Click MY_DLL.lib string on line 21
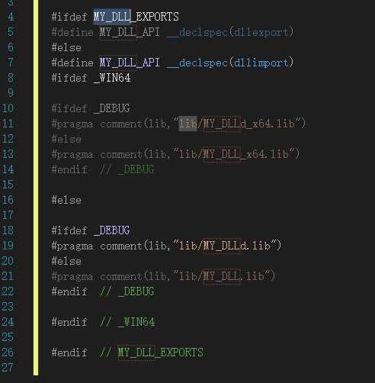Viewport: 375px width, 383px height. (x=234, y=276)
